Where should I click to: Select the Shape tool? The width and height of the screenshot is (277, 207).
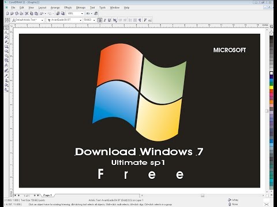pyautogui.click(x=6, y=33)
